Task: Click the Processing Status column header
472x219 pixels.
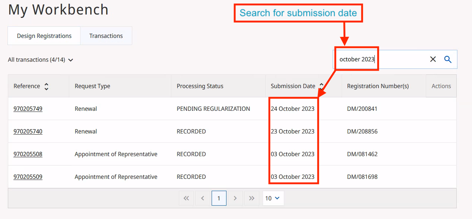Action: tap(200, 86)
